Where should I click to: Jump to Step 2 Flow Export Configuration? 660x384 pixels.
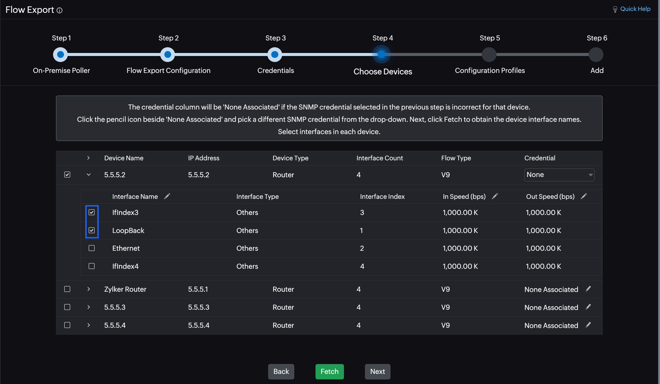168,55
